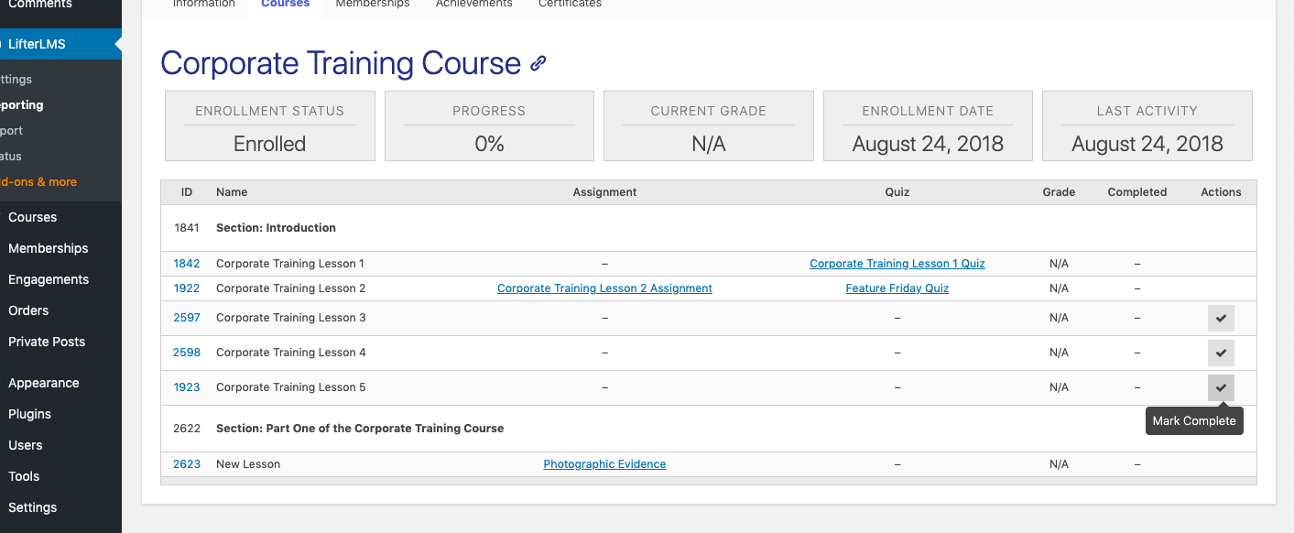Viewport: 1294px width, 533px height.
Task: Click section ID 2622 cell
Action: point(187,429)
